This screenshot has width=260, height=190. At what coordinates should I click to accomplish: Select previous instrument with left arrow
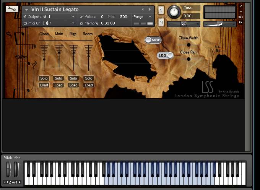coord(143,10)
